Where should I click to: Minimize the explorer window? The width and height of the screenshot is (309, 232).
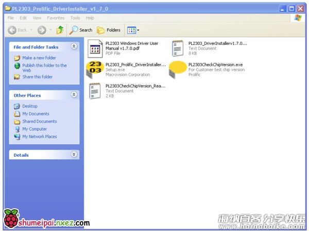(x=283, y=9)
